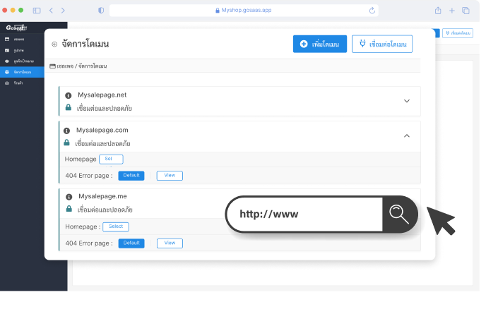Image resolution: width=486 pixels, height=326 pixels.
Task: Click the padlock icon under Mysalepage.net
Action: point(69,107)
